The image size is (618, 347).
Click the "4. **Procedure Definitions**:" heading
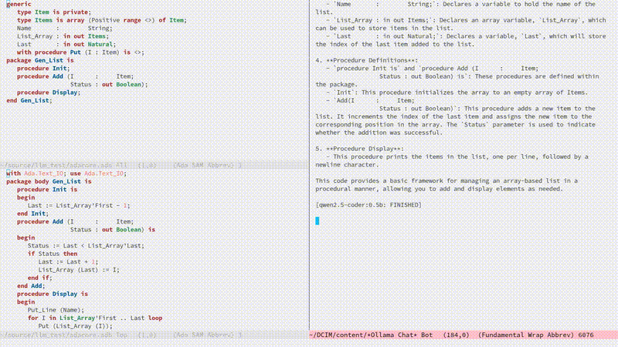click(x=367, y=60)
